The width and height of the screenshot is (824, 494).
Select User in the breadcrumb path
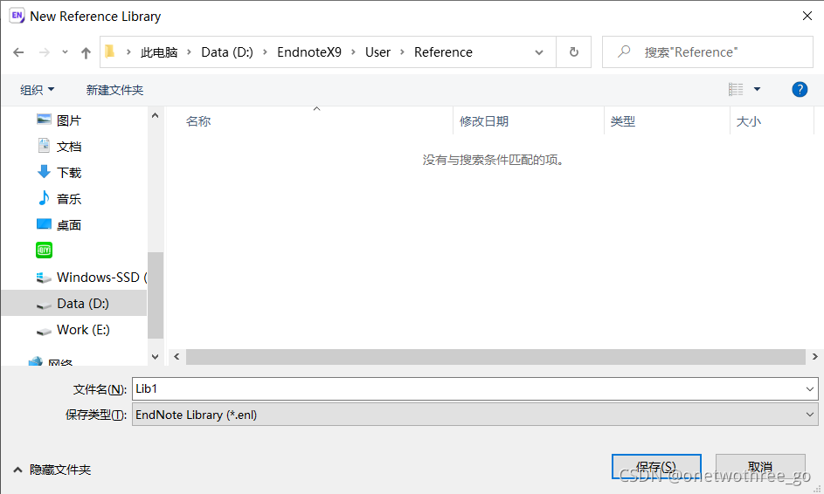[x=377, y=52]
